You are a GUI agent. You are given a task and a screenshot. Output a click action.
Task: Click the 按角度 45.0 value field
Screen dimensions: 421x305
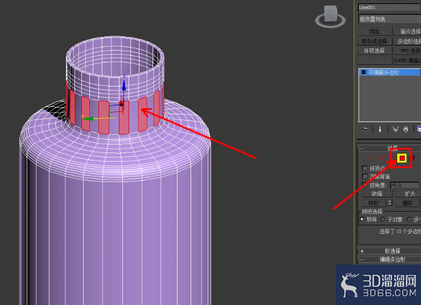point(405,185)
